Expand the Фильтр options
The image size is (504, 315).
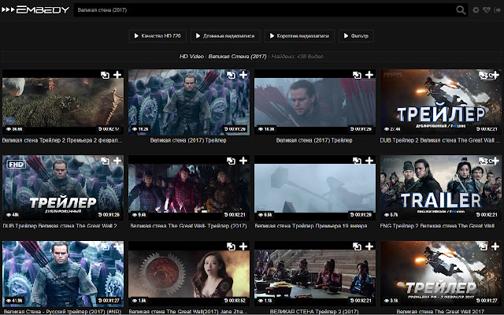click(x=356, y=36)
